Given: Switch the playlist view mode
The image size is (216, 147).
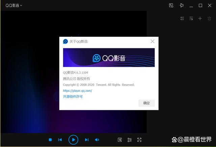Looking at the screenshot, I should pos(182,19).
